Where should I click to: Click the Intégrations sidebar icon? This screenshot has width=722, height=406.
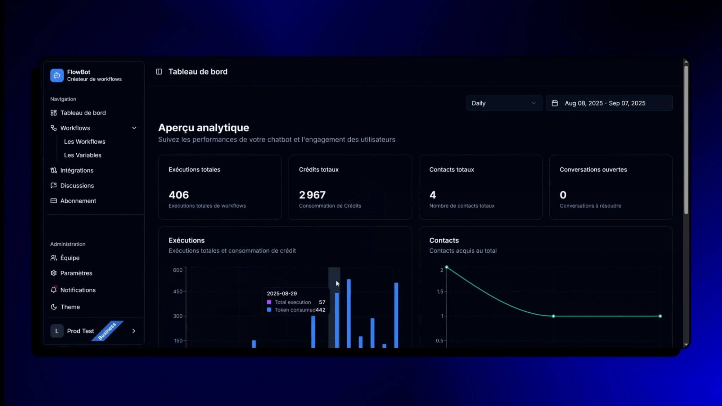point(53,170)
